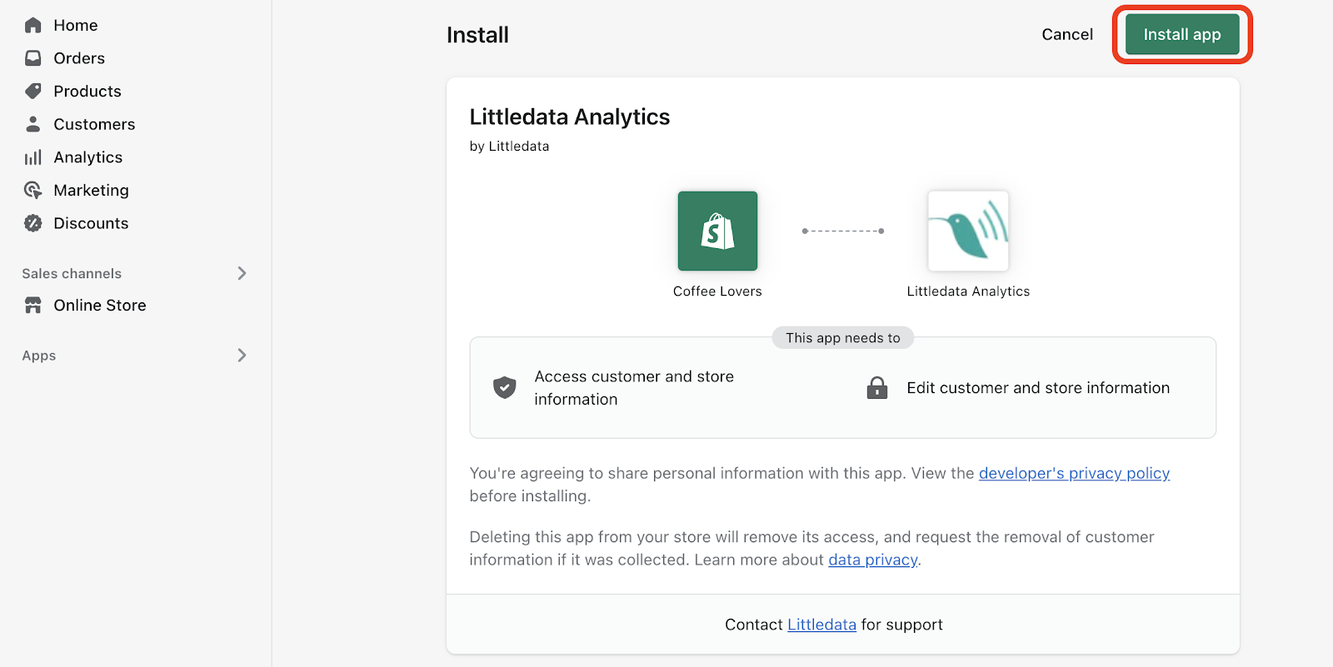Viewport: 1333px width, 667px height.
Task: Click the Littledata hummingbird app logo
Action: click(x=968, y=231)
